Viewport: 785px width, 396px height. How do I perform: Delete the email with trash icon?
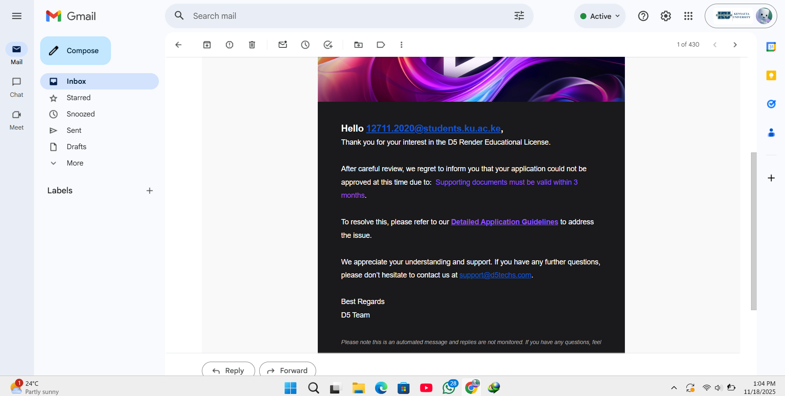(252, 45)
